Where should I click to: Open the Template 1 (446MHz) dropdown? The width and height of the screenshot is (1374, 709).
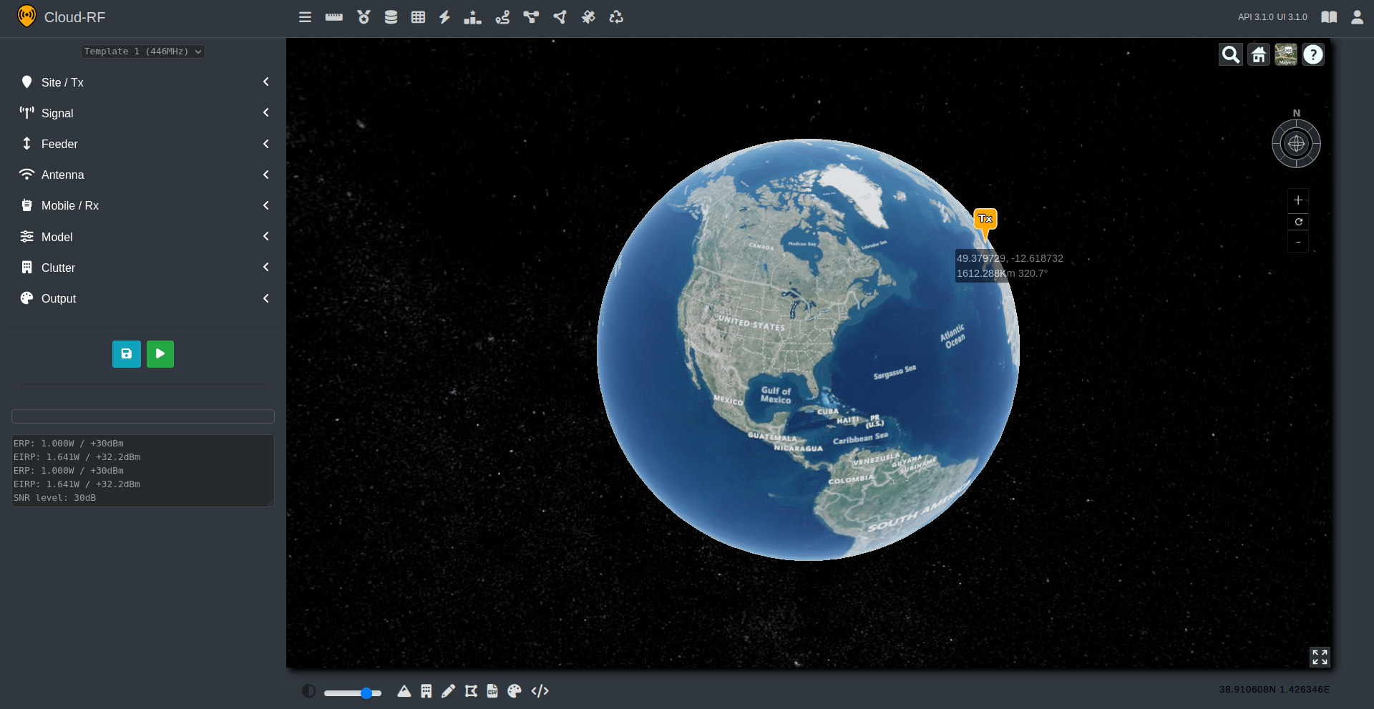click(x=142, y=52)
